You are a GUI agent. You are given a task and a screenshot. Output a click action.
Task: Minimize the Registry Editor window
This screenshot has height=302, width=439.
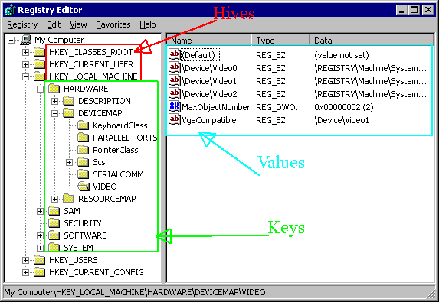point(401,10)
